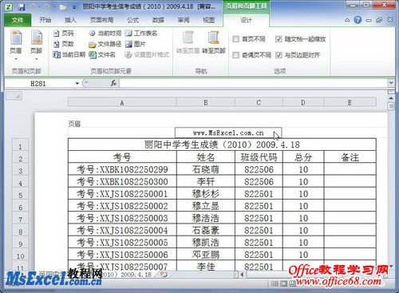The width and height of the screenshot is (399, 293).
Task: Insert 页码 page number element
Action: 63,34
